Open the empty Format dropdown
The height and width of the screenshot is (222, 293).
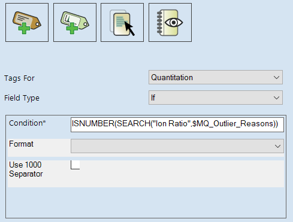point(177,146)
